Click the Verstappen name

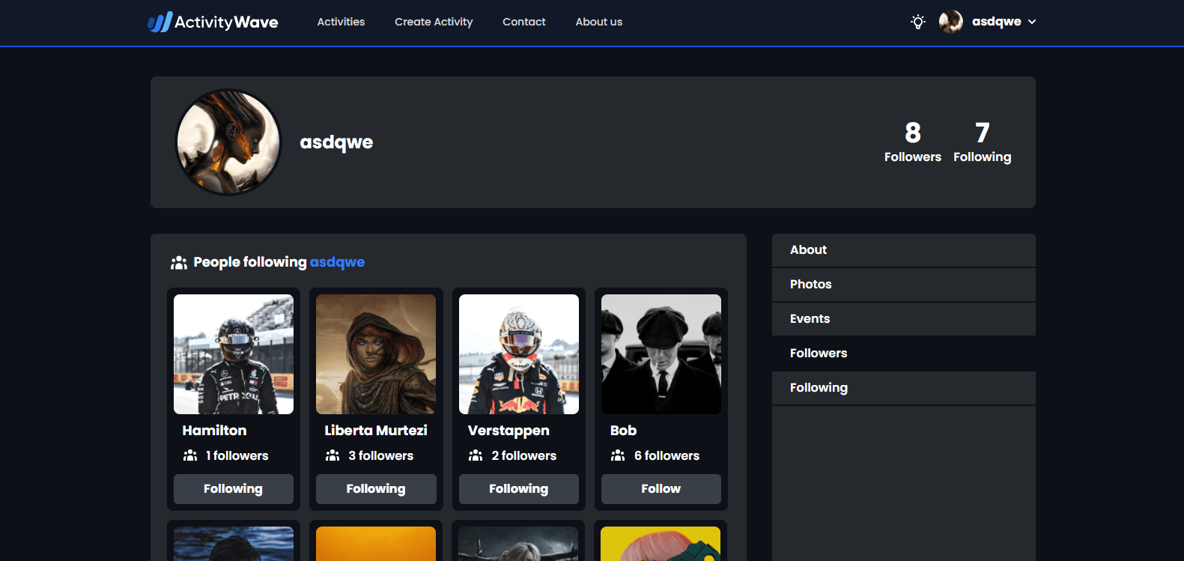click(508, 431)
